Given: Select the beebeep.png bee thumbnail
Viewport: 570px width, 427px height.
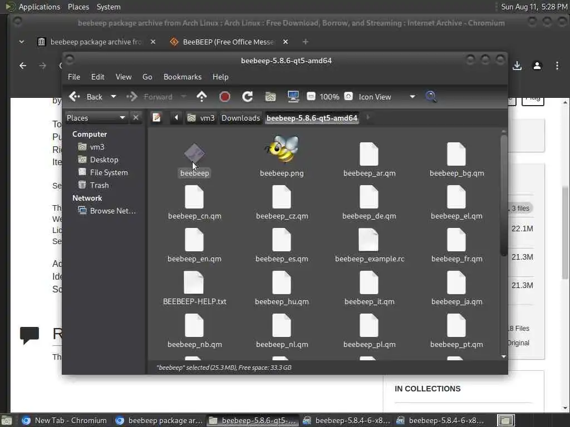Looking at the screenshot, I should click(282, 150).
